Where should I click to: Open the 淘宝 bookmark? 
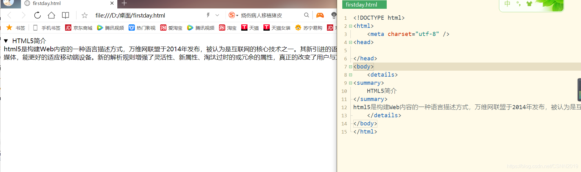tap(228, 28)
